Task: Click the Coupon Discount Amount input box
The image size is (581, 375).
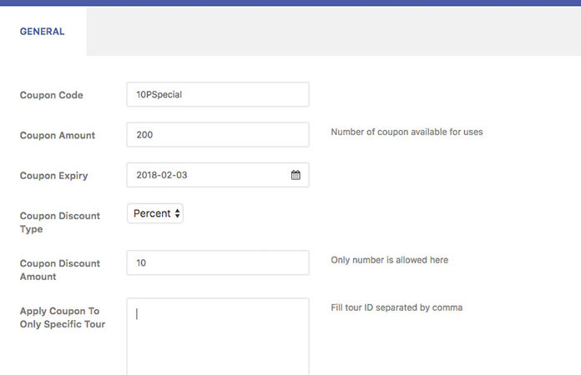Action: tap(217, 262)
